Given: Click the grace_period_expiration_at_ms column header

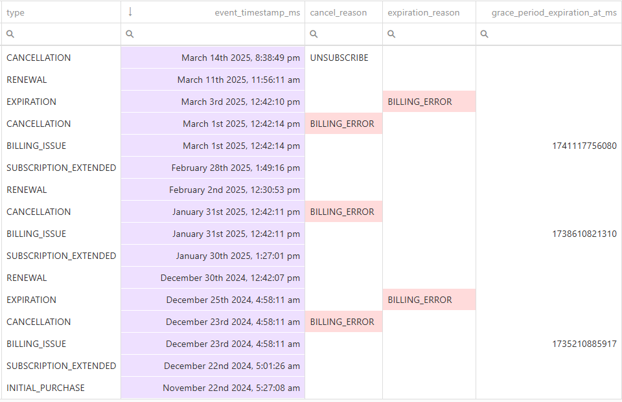Looking at the screenshot, I should (554, 12).
